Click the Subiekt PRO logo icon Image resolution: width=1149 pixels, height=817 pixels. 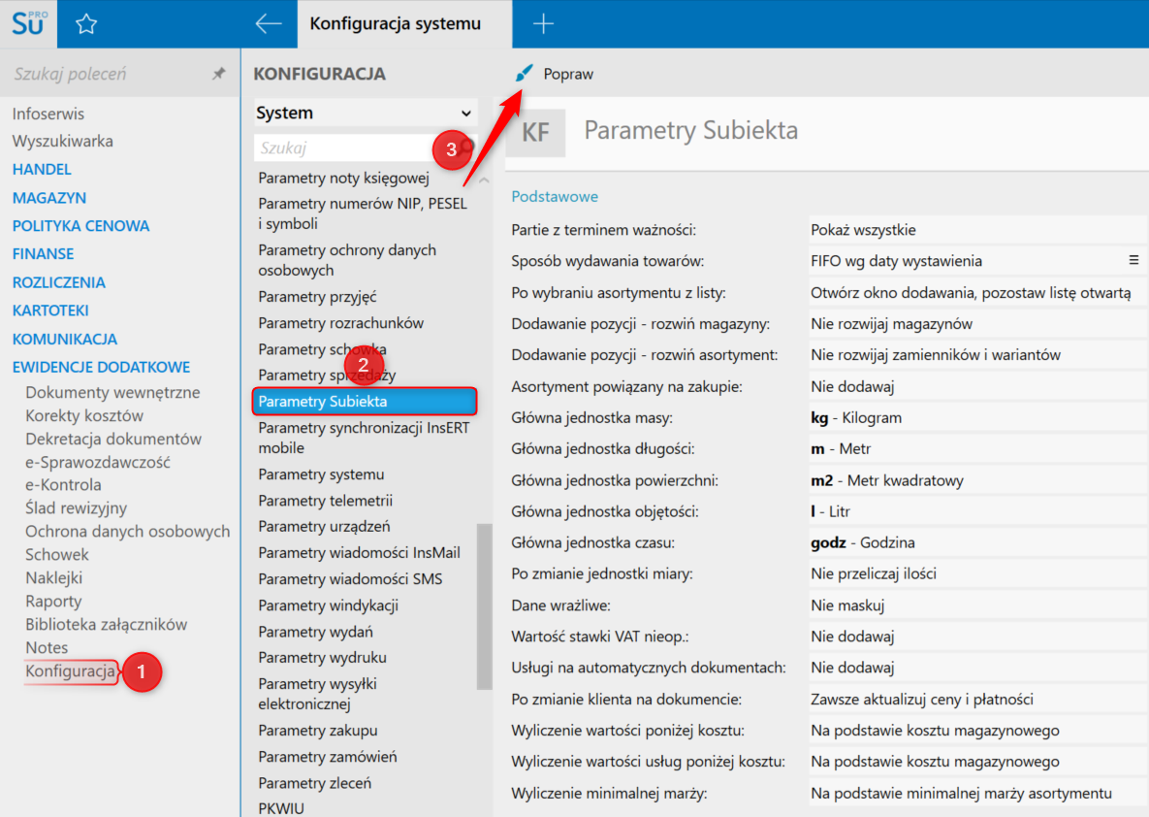28,23
